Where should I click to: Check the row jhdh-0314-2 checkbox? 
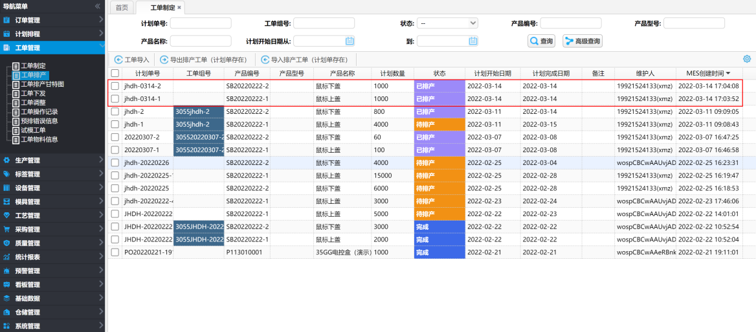pyautogui.click(x=115, y=86)
